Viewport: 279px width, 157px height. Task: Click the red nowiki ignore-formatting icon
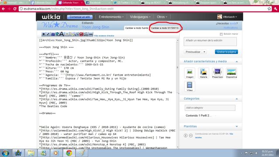(x=82, y=34)
